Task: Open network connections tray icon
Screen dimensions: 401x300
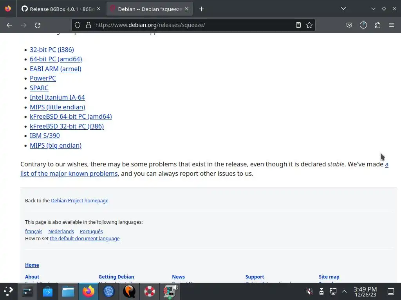Action: [x=333, y=291]
